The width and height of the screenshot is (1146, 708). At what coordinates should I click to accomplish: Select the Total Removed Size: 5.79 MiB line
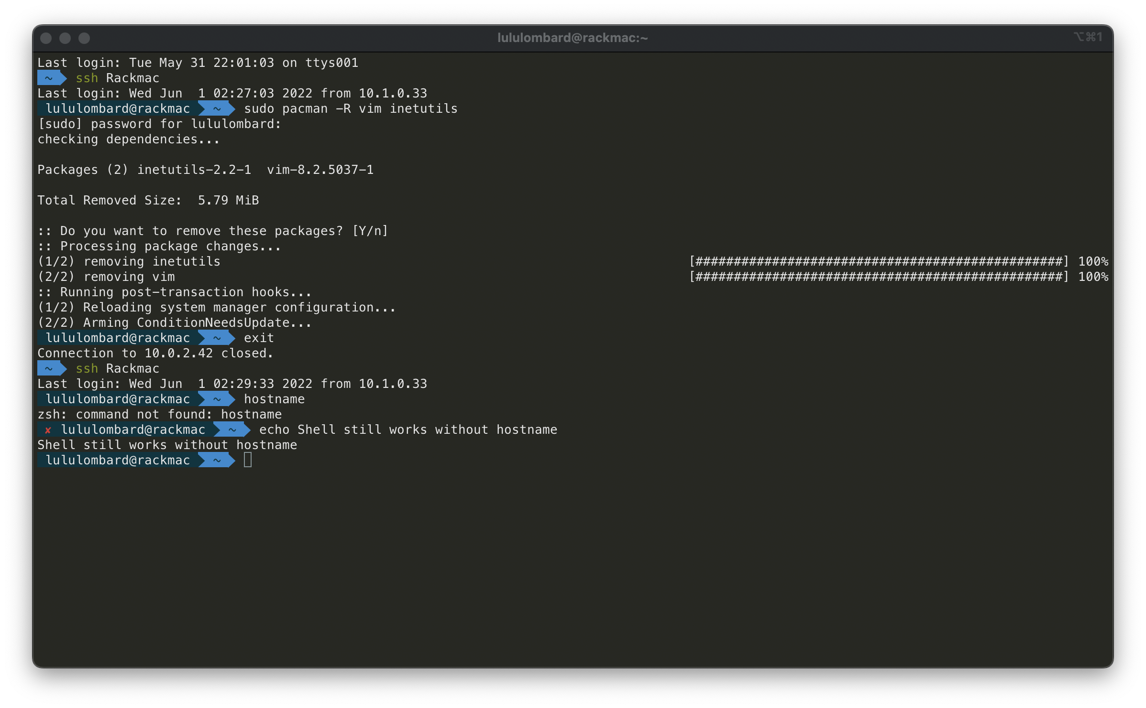point(148,200)
